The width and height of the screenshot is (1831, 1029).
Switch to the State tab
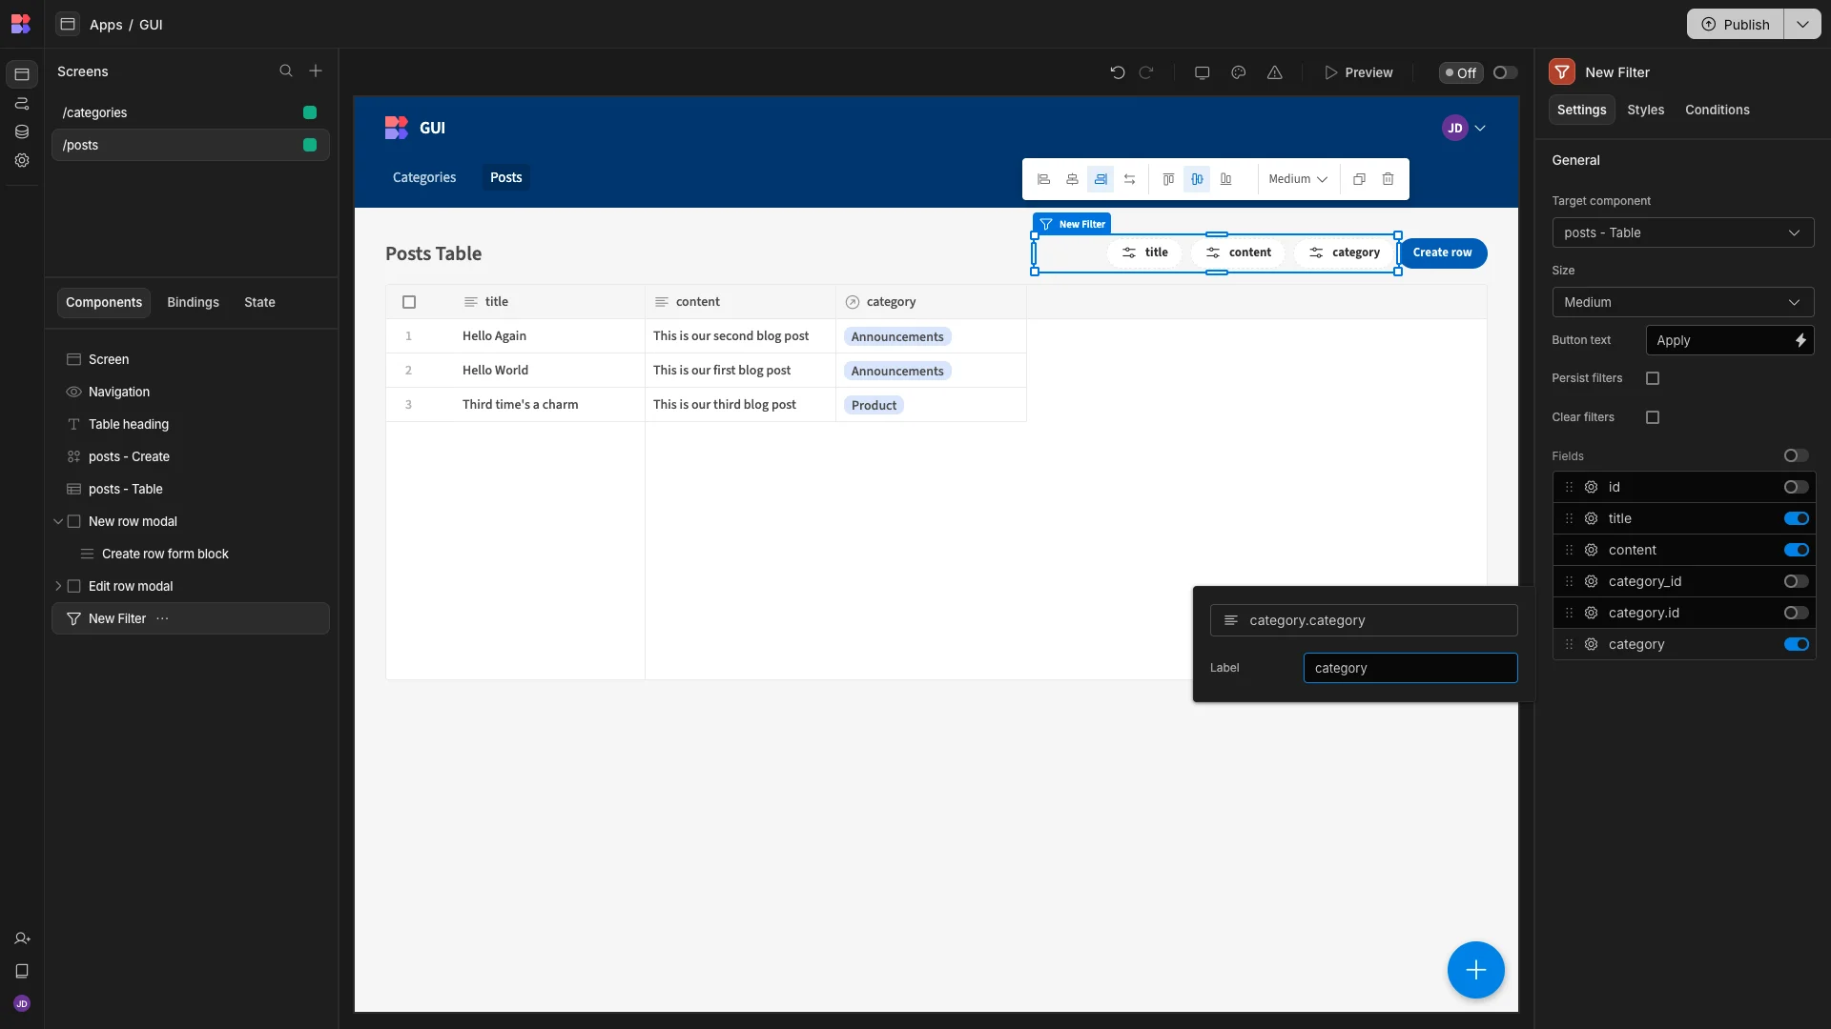[259, 302]
